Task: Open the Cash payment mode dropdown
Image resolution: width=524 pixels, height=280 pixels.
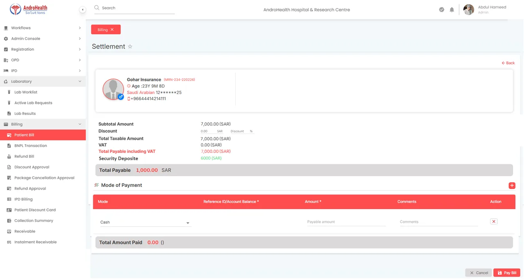Action: pos(145,222)
